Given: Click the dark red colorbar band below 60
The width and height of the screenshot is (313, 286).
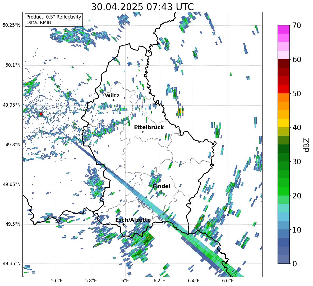Looking at the screenshot, I should tap(283, 63).
